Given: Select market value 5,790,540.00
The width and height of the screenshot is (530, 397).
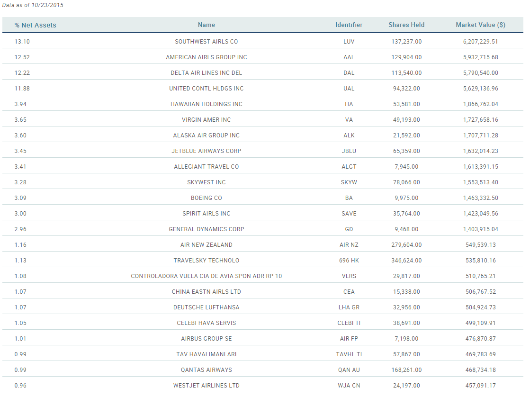Looking at the screenshot, I should [x=480, y=72].
